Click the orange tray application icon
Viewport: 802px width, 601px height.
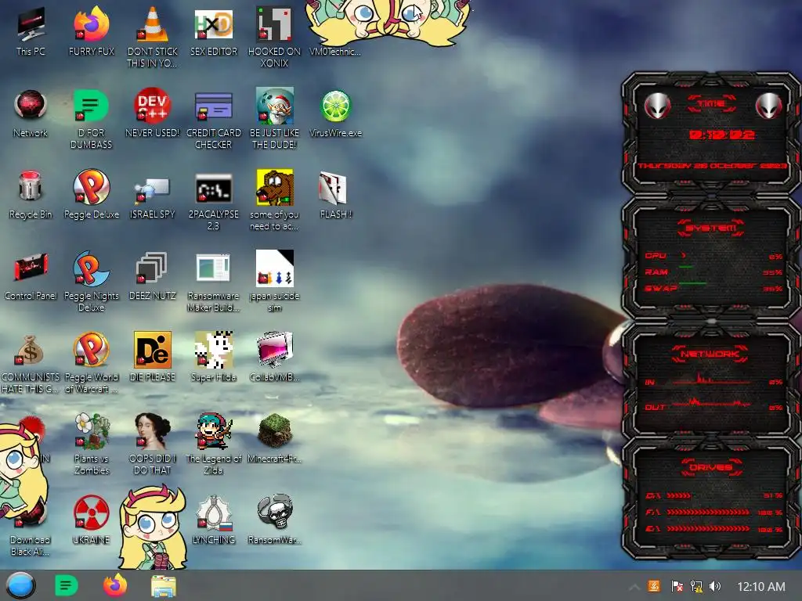[x=654, y=586]
